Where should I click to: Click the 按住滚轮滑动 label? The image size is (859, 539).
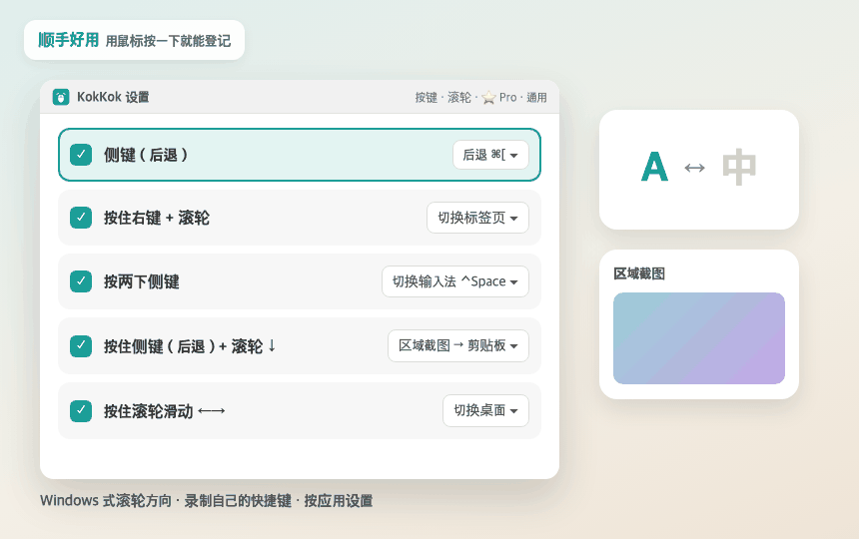coord(165,411)
